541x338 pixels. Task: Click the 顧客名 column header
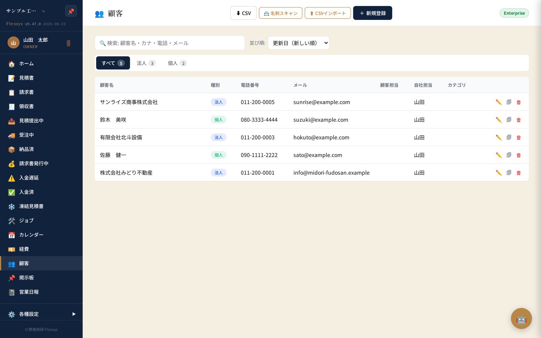pos(107,85)
